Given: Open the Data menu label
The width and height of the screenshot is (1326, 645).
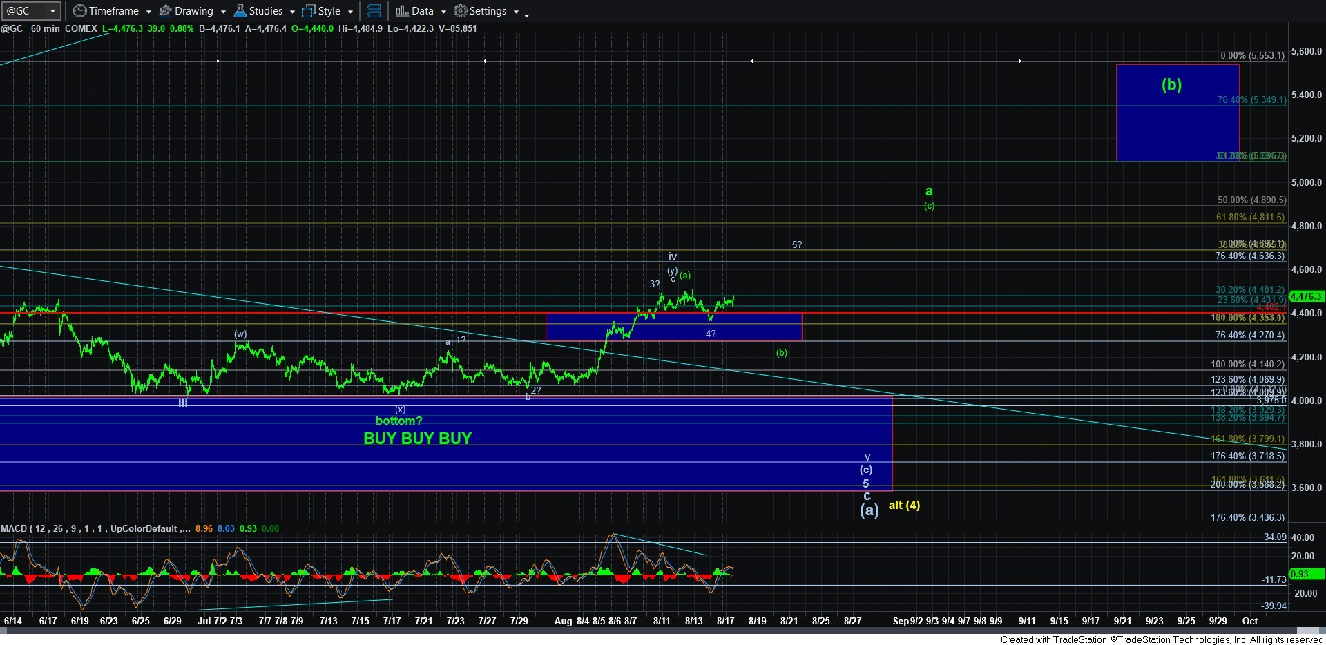Looking at the screenshot, I should (x=423, y=11).
